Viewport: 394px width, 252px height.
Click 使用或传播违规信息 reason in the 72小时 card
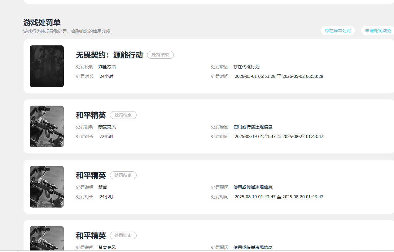[253, 127]
